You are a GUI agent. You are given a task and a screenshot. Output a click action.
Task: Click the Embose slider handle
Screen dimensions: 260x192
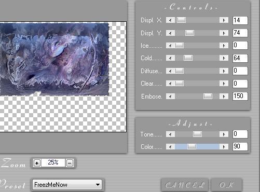[208, 96]
